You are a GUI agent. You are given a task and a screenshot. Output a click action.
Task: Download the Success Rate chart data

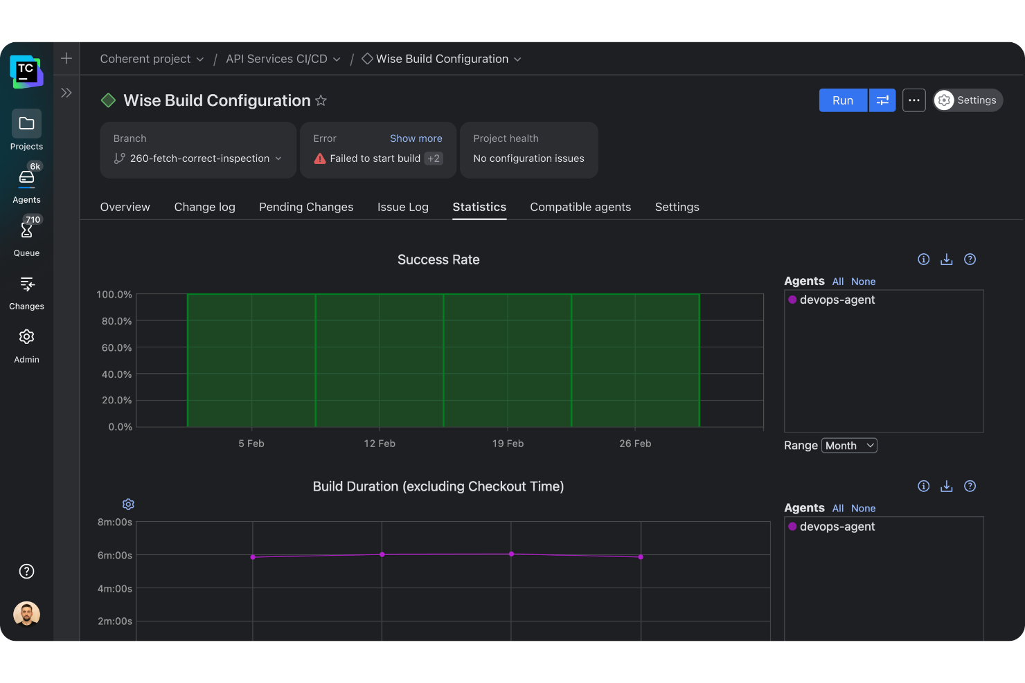pos(947,259)
